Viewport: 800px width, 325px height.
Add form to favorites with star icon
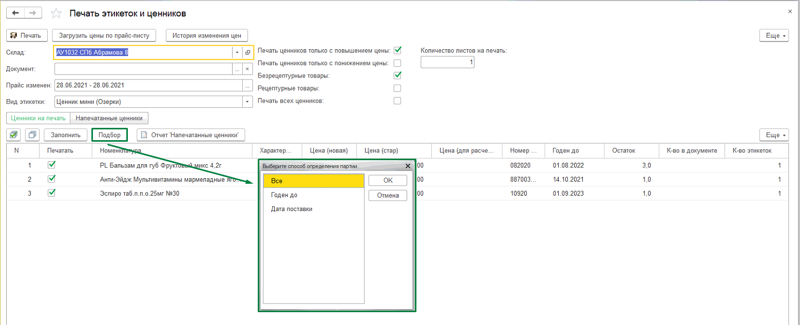(57, 13)
